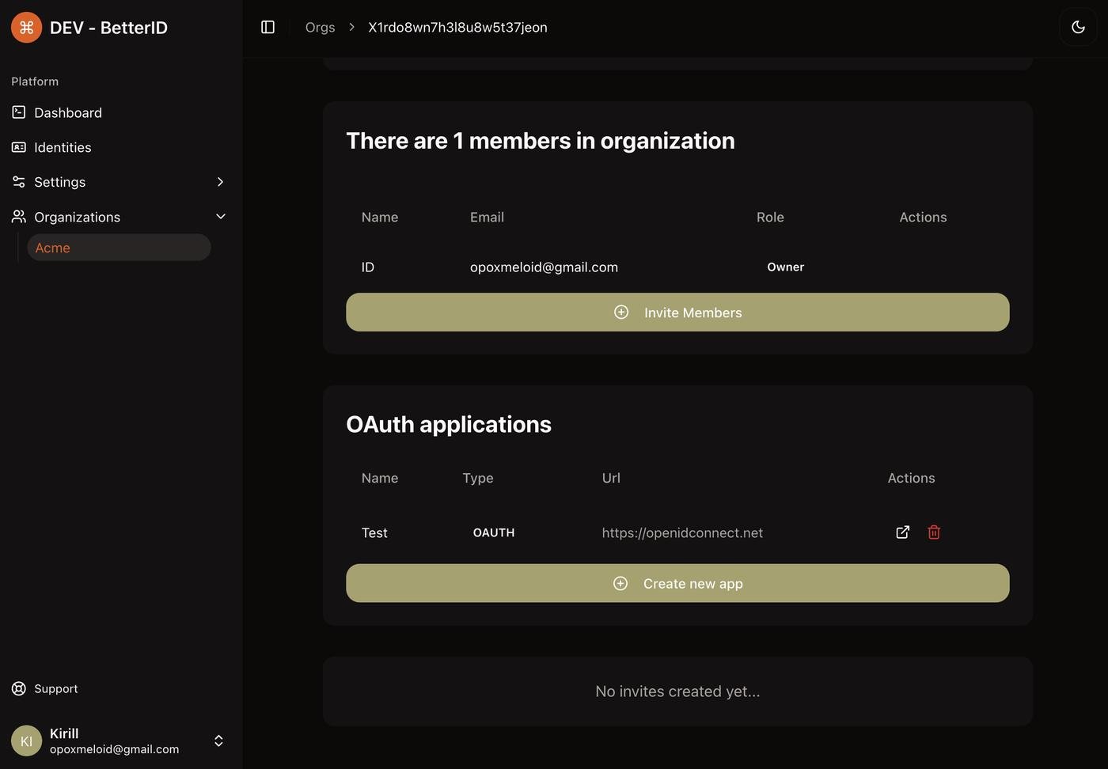Screen dimensions: 1108x769
Task: Click the Dashboard icon in the sidebar
Action: tap(19, 112)
